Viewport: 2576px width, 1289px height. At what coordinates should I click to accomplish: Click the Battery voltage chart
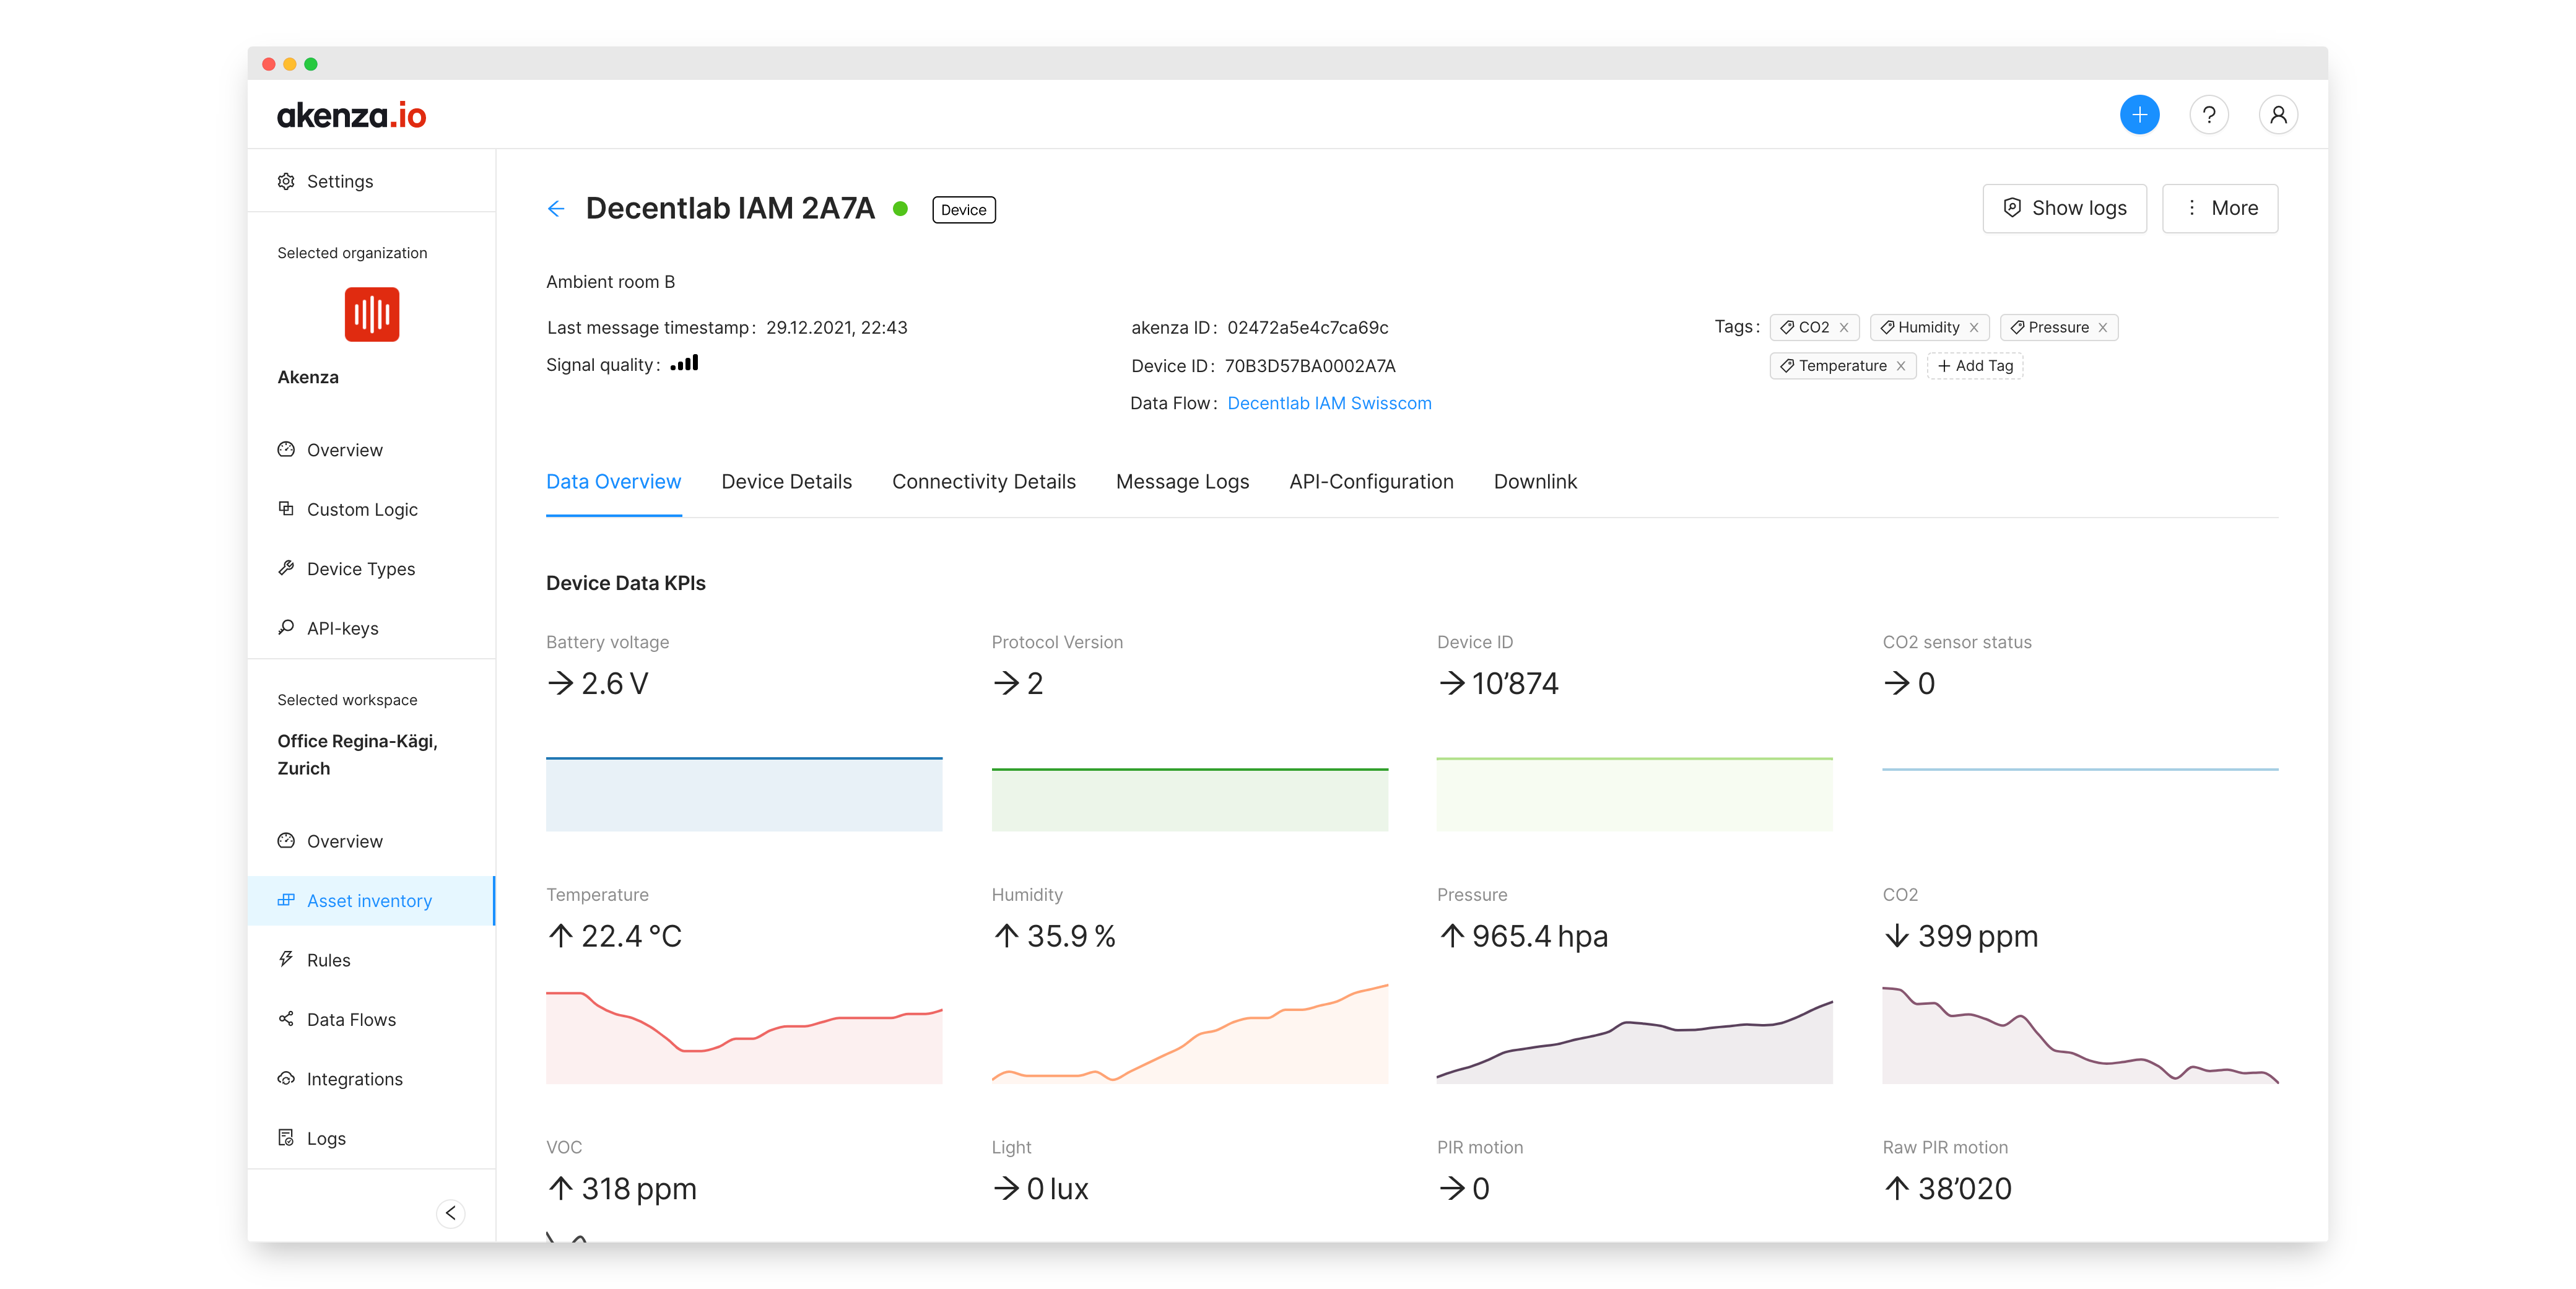(744, 793)
